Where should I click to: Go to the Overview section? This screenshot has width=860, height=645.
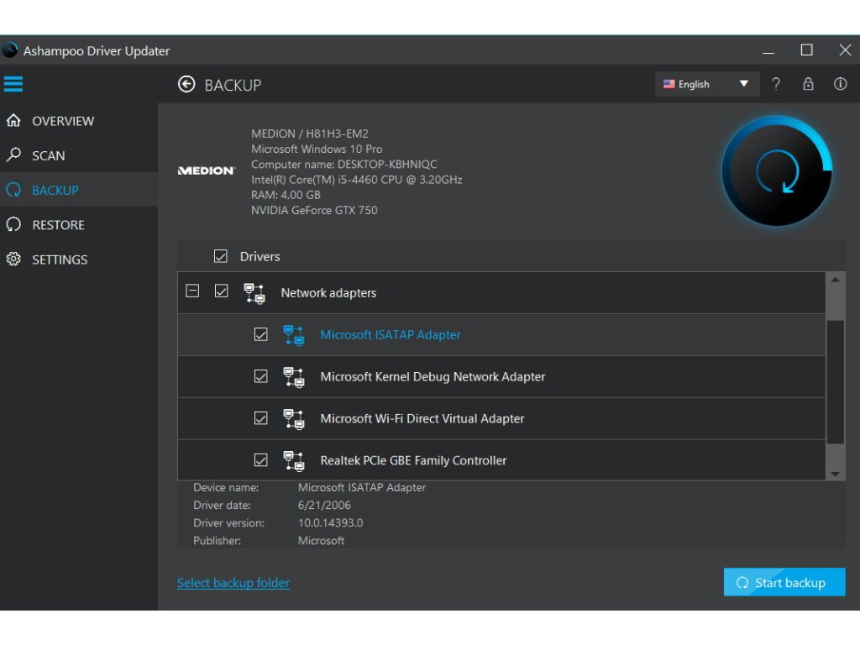pos(63,121)
